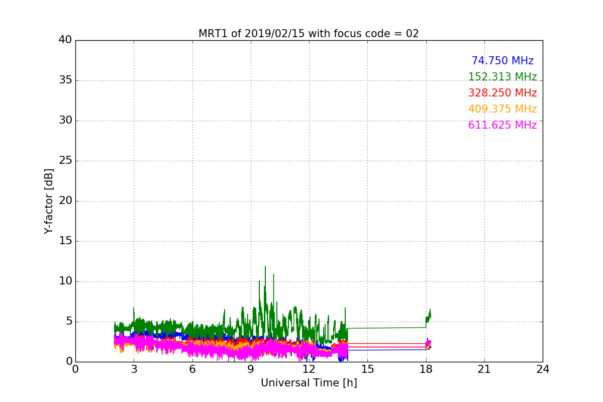
Task: Click the y-axis tick label 35
Action: pos(65,80)
